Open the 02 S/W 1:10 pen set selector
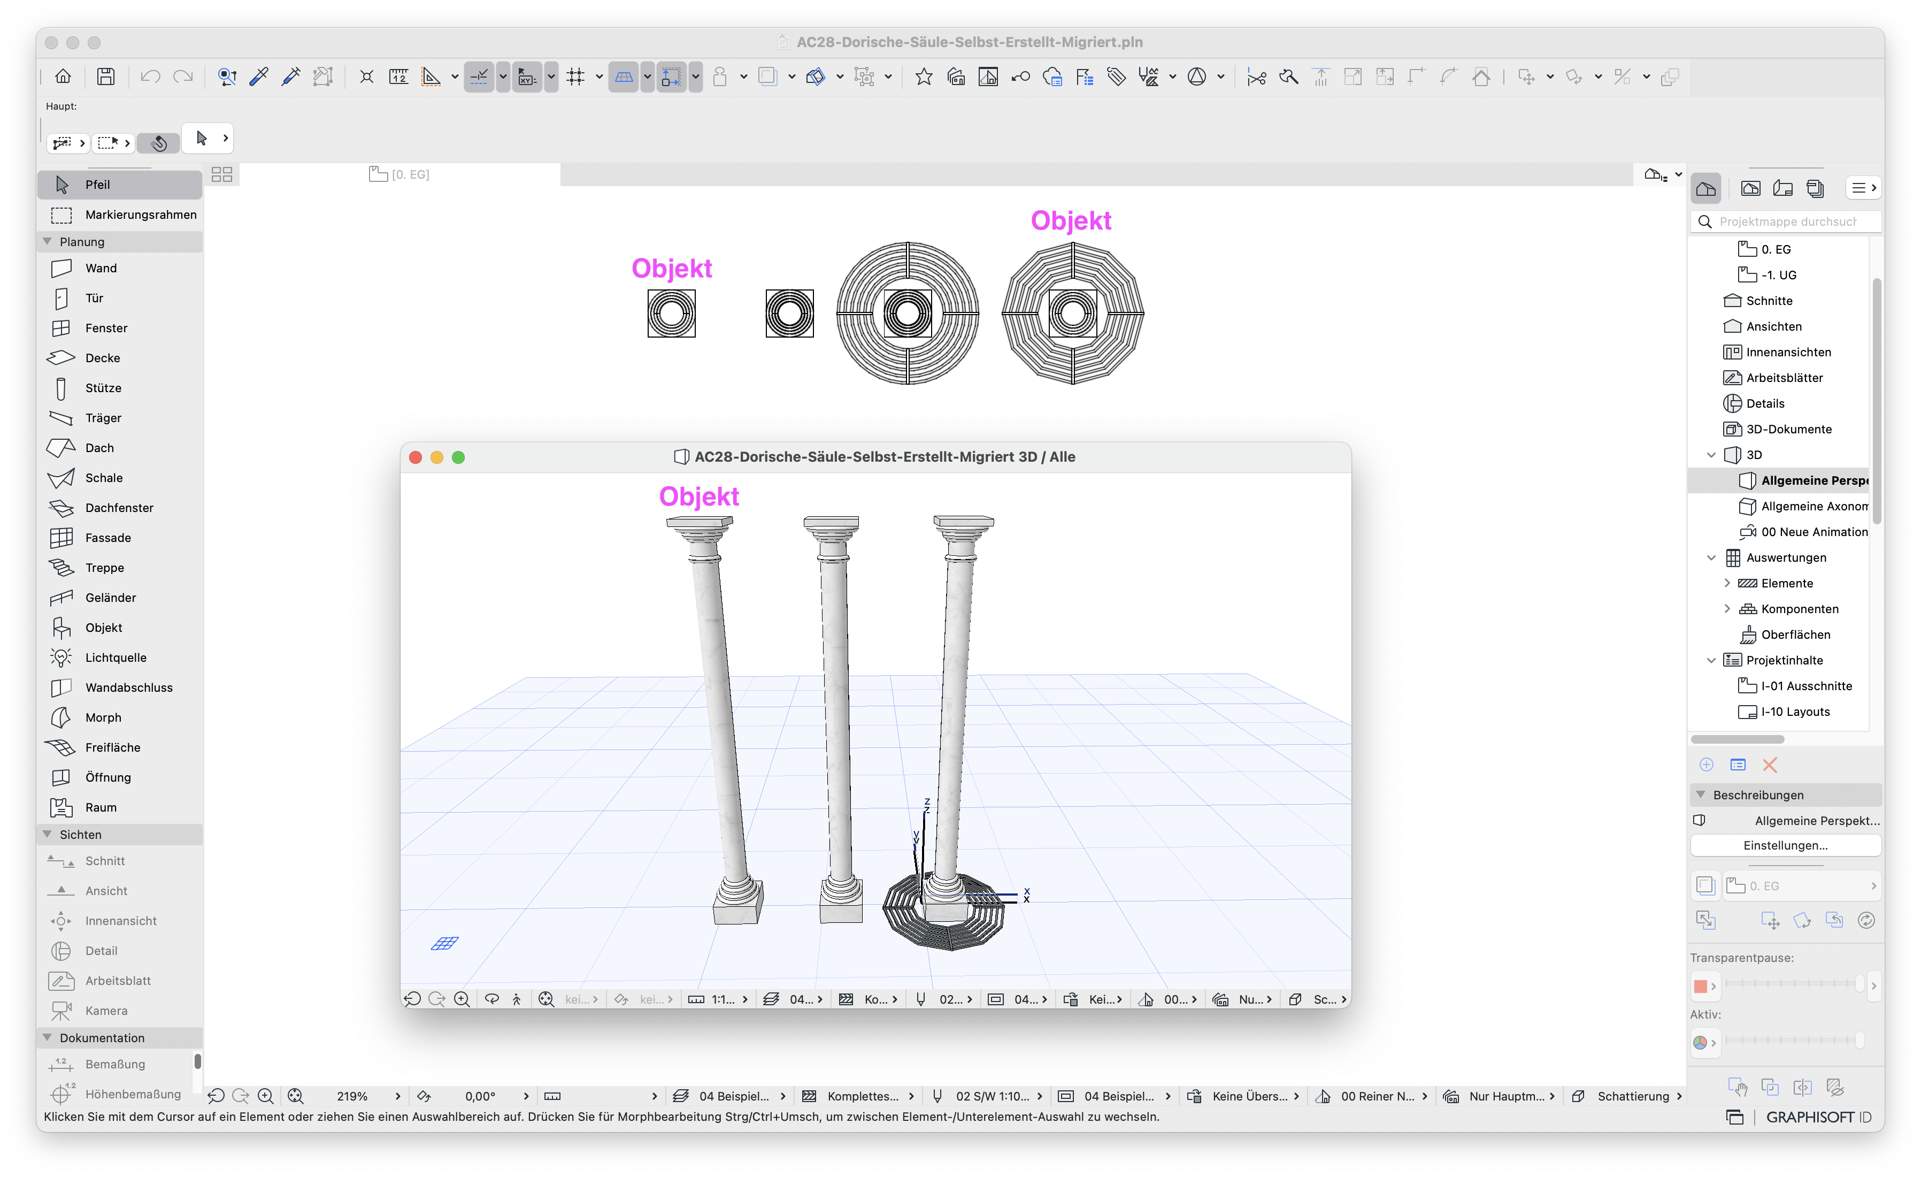This screenshot has width=1921, height=1177. tap(988, 1096)
